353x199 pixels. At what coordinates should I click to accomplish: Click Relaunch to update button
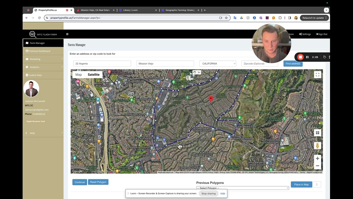click(314, 18)
